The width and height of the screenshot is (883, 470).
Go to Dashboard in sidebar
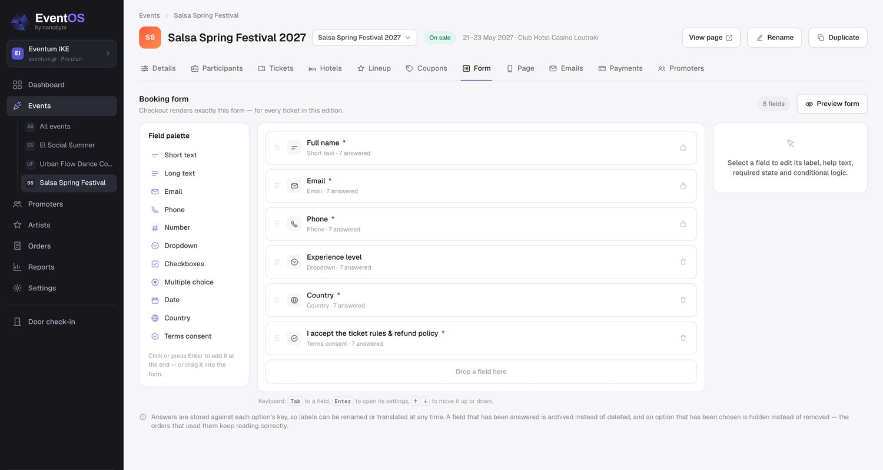click(x=62, y=85)
